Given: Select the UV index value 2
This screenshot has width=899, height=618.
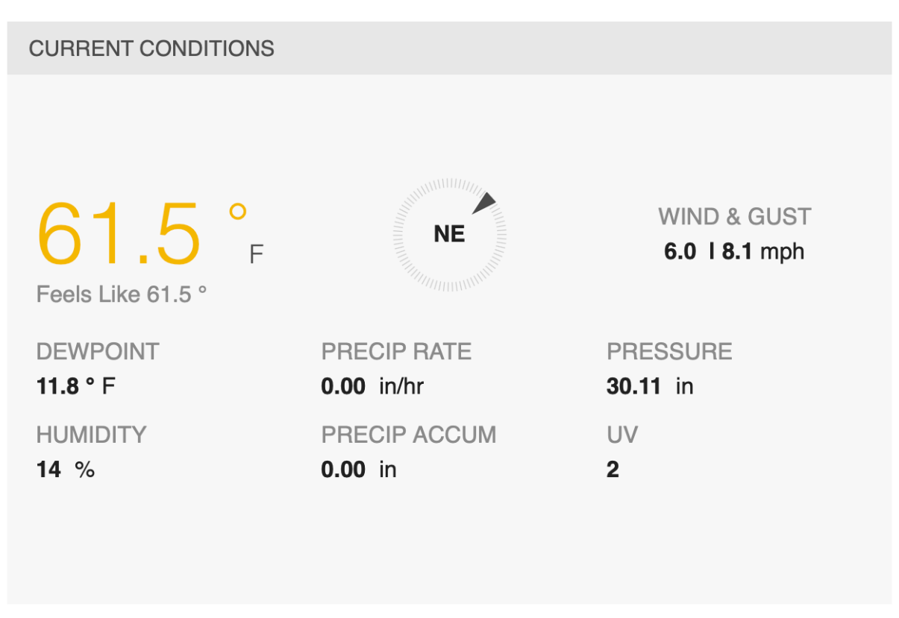Looking at the screenshot, I should [613, 470].
